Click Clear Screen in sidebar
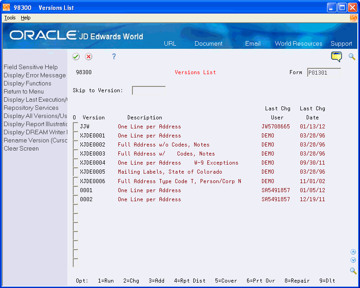 (x=21, y=148)
